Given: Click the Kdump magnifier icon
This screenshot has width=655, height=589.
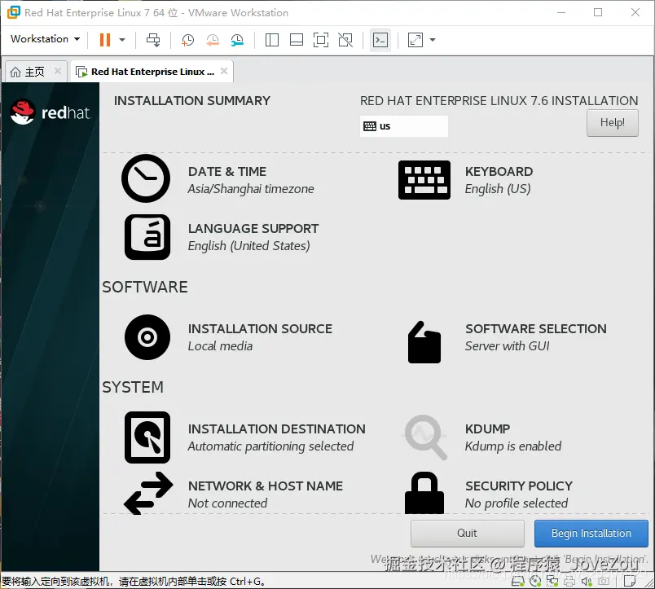Looking at the screenshot, I should [424, 437].
